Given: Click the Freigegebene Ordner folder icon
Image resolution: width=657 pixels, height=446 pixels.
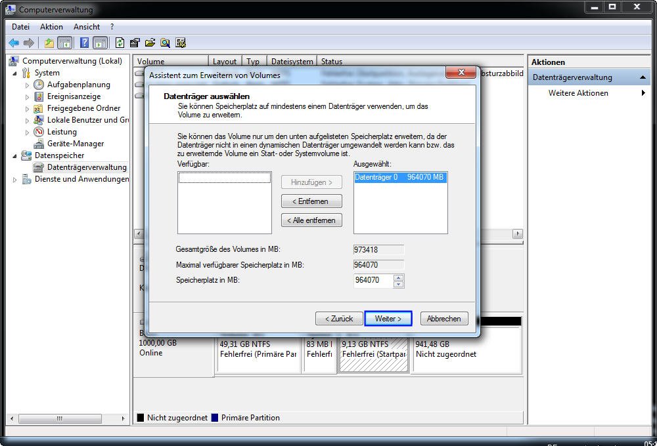Looking at the screenshot, I should (39, 108).
